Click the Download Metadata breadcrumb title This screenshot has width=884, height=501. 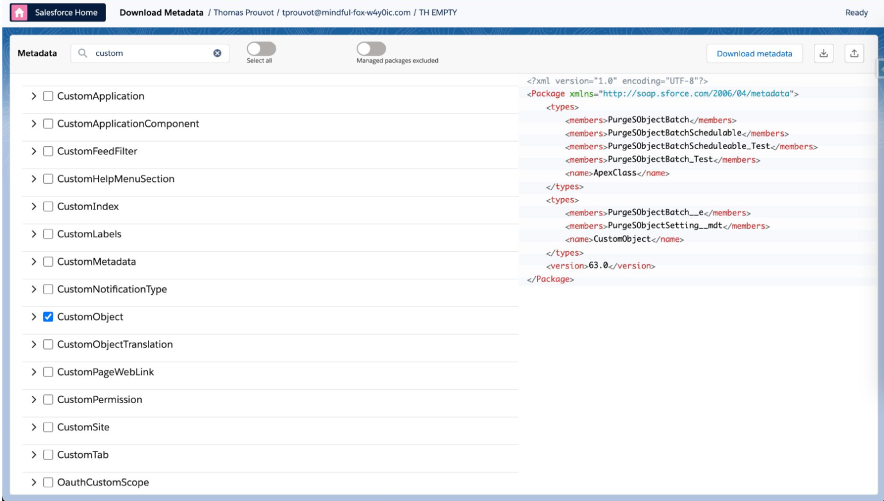161,13
